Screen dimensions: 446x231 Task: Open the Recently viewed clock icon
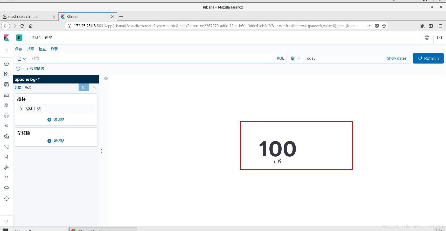point(6,51)
